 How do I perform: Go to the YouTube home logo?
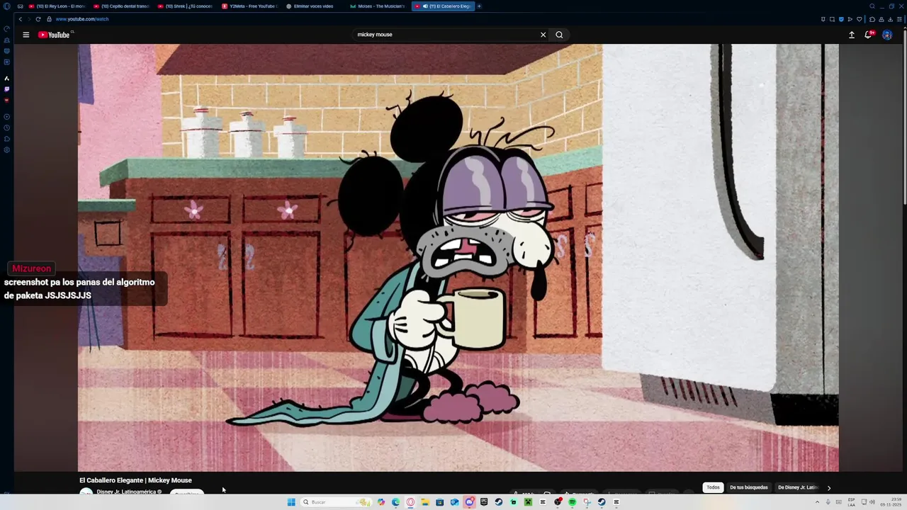[x=54, y=35]
